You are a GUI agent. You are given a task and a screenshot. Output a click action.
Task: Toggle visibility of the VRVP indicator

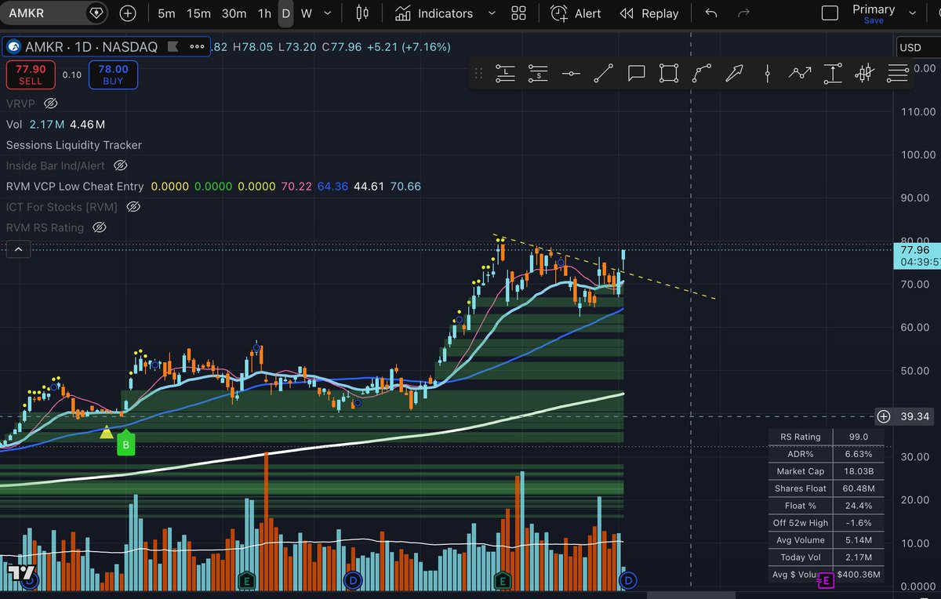click(x=51, y=103)
